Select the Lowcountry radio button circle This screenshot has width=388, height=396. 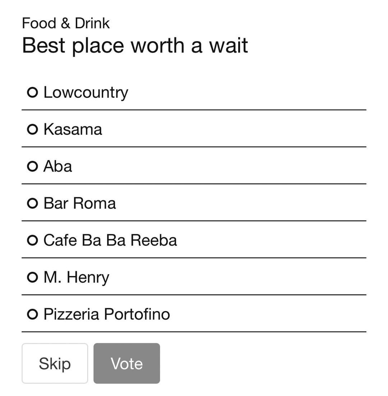pyautogui.click(x=32, y=93)
